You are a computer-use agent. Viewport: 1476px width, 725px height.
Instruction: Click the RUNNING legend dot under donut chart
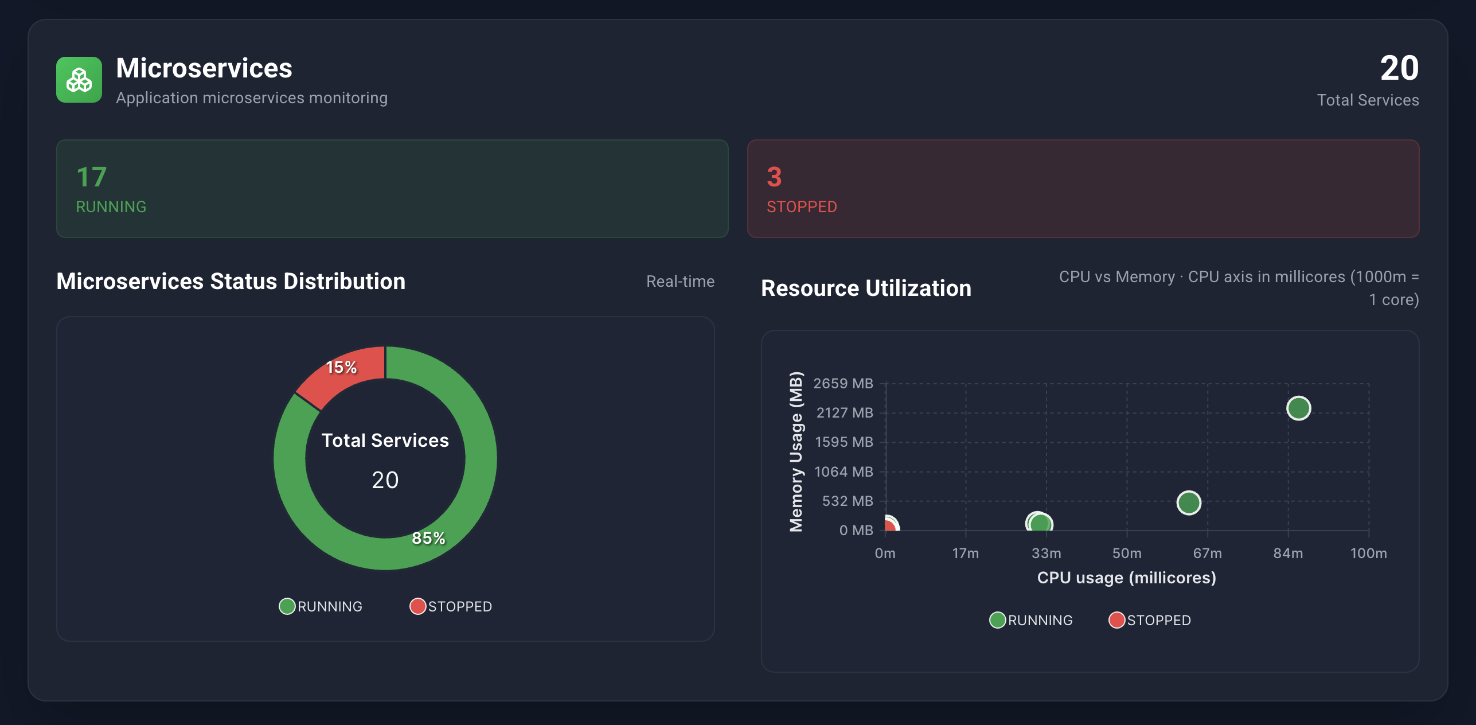coord(287,606)
